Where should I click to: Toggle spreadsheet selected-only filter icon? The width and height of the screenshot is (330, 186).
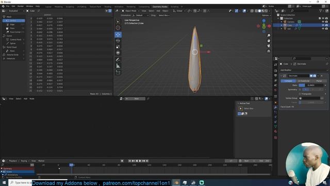pos(107,11)
